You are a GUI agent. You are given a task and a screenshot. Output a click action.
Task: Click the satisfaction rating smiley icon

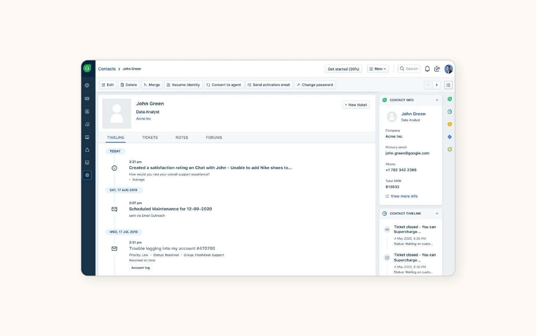coord(115,168)
